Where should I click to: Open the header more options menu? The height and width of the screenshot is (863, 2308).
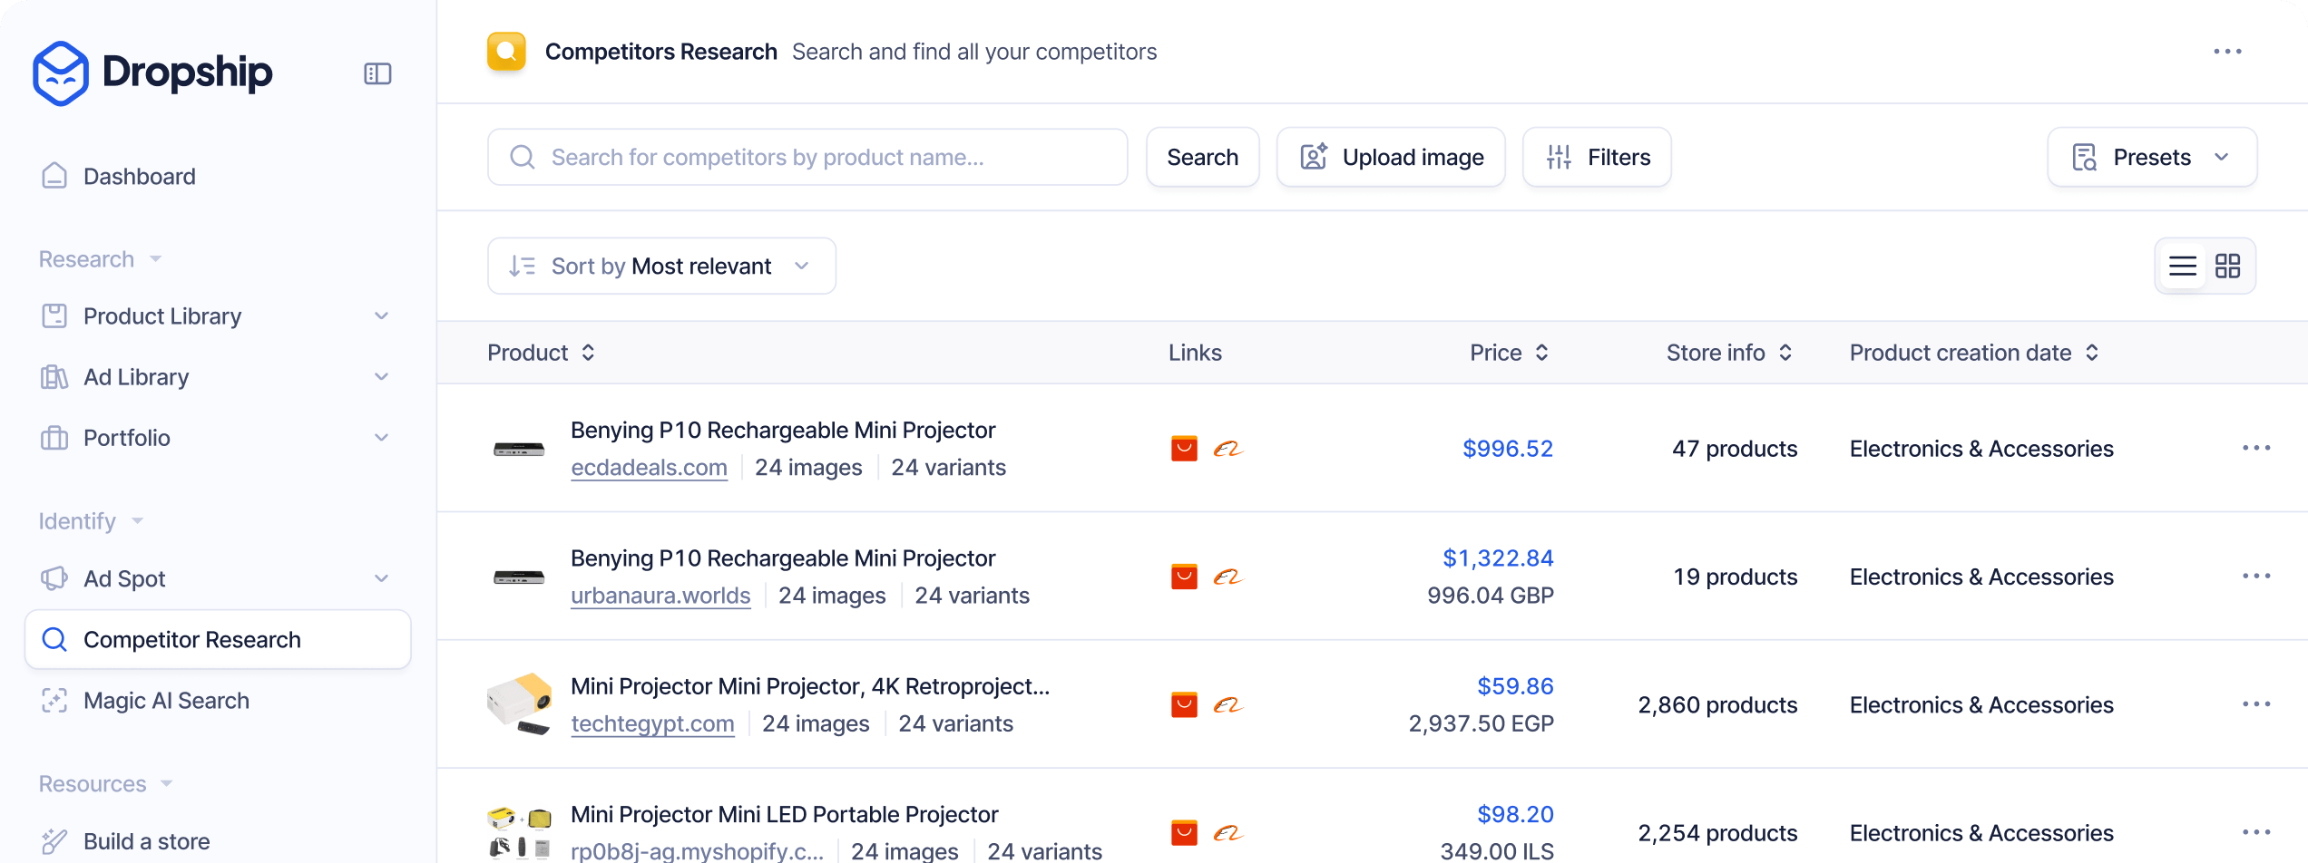pos(2227,52)
